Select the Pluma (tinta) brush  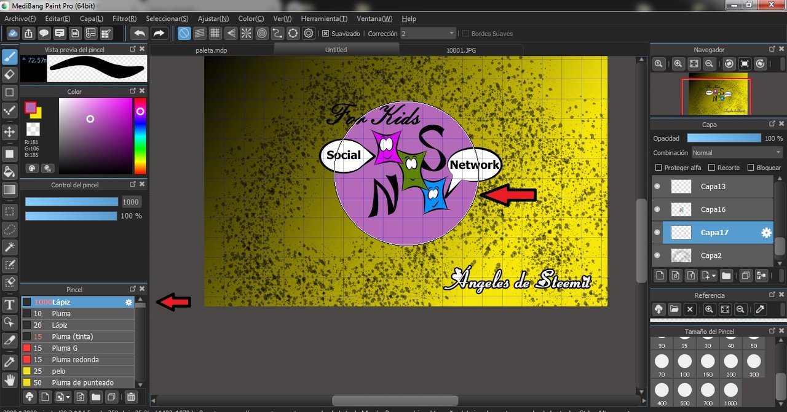tap(77, 336)
